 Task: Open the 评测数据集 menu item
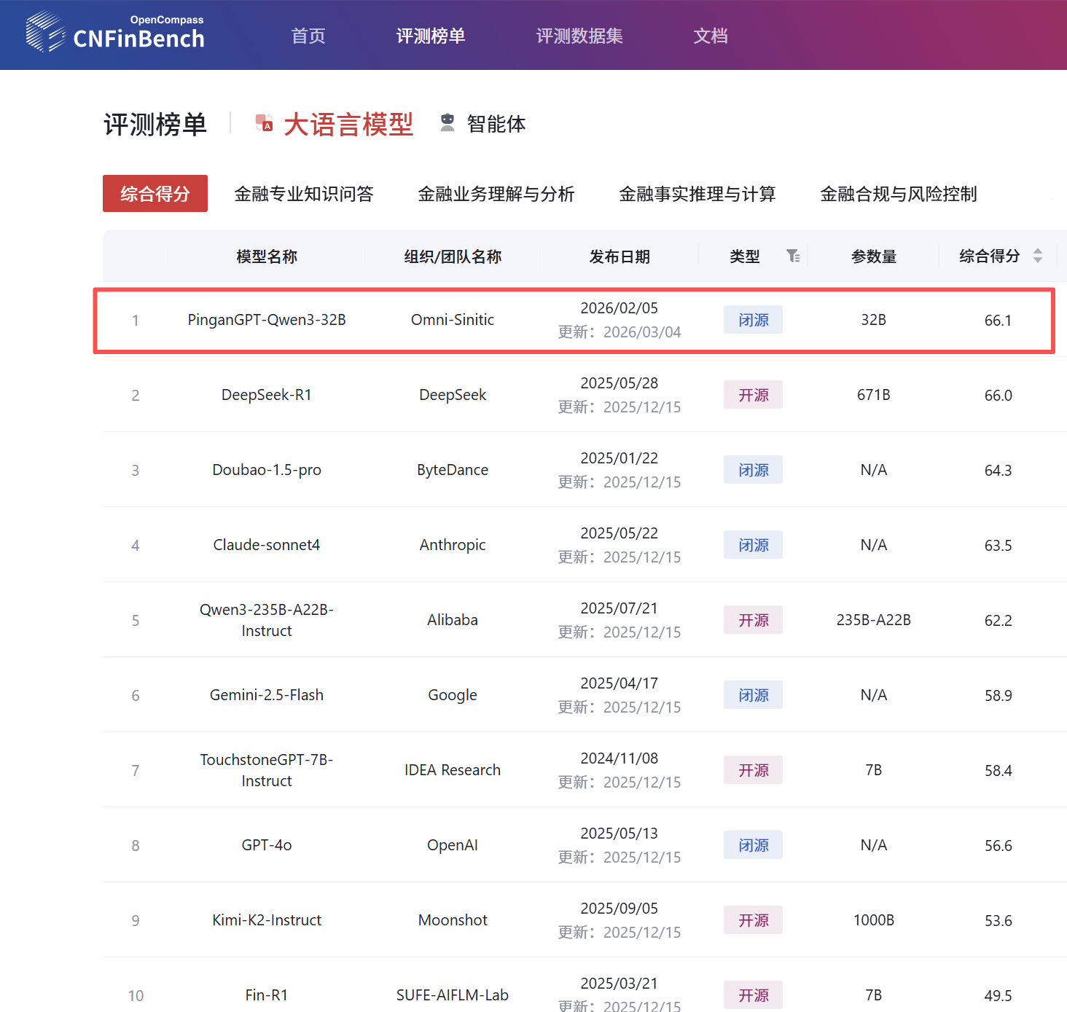pyautogui.click(x=579, y=36)
